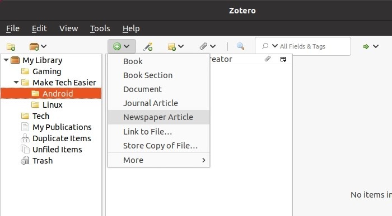Expand the Add Attachment dropdown arrow

213,46
